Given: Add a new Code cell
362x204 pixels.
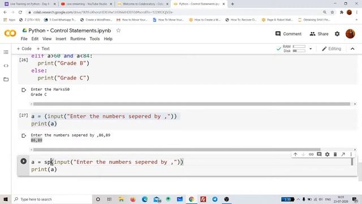Looking at the screenshot, I should click(x=24, y=49).
